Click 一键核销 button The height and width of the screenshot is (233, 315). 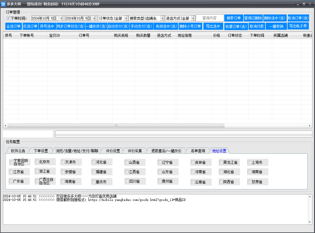(x=276, y=26)
